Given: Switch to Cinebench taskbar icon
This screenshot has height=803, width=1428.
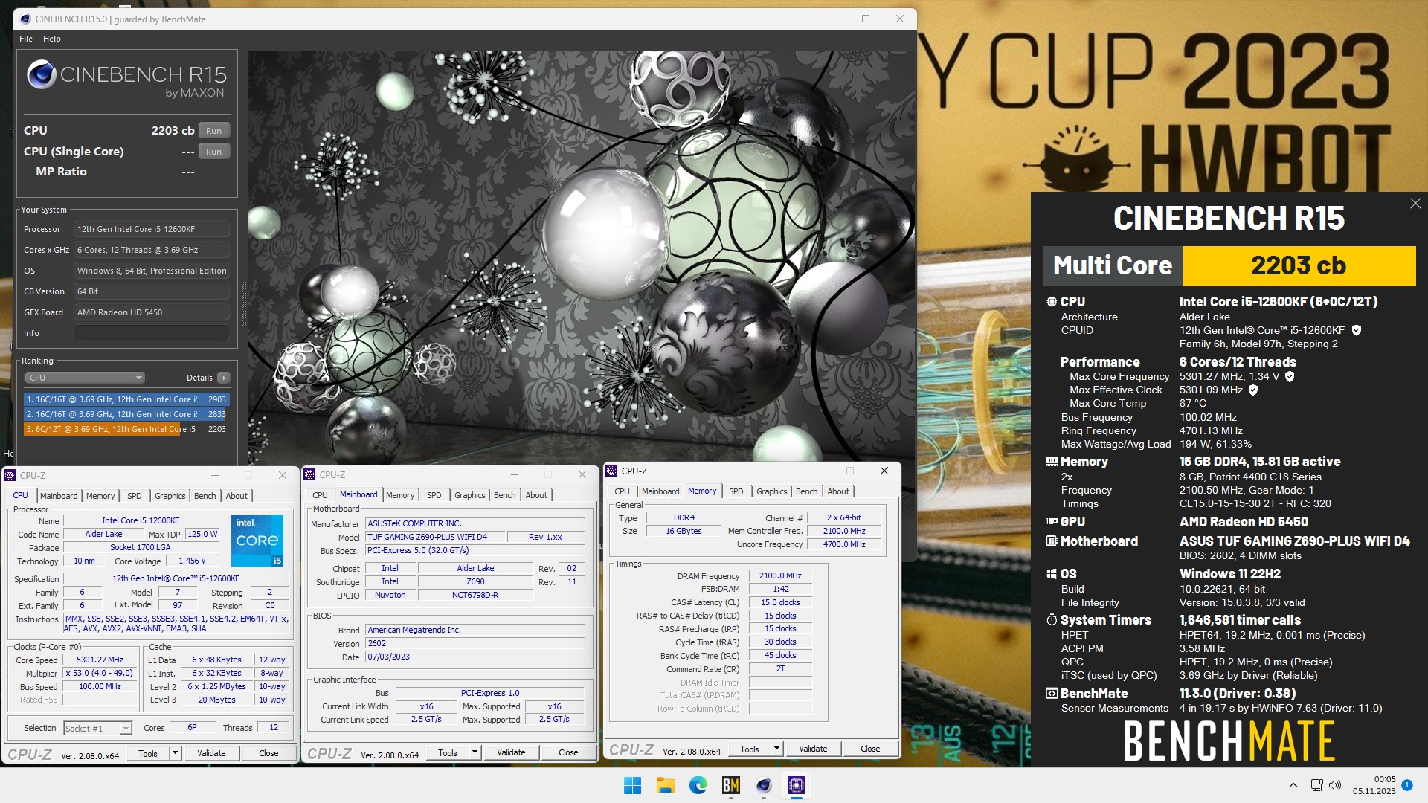Looking at the screenshot, I should [x=764, y=785].
